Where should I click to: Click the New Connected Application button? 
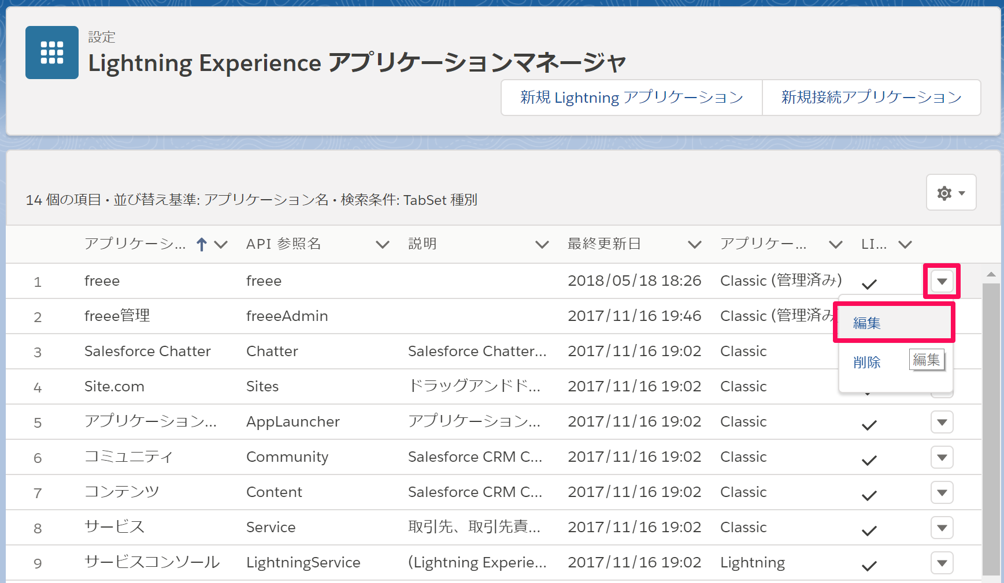pos(871,98)
